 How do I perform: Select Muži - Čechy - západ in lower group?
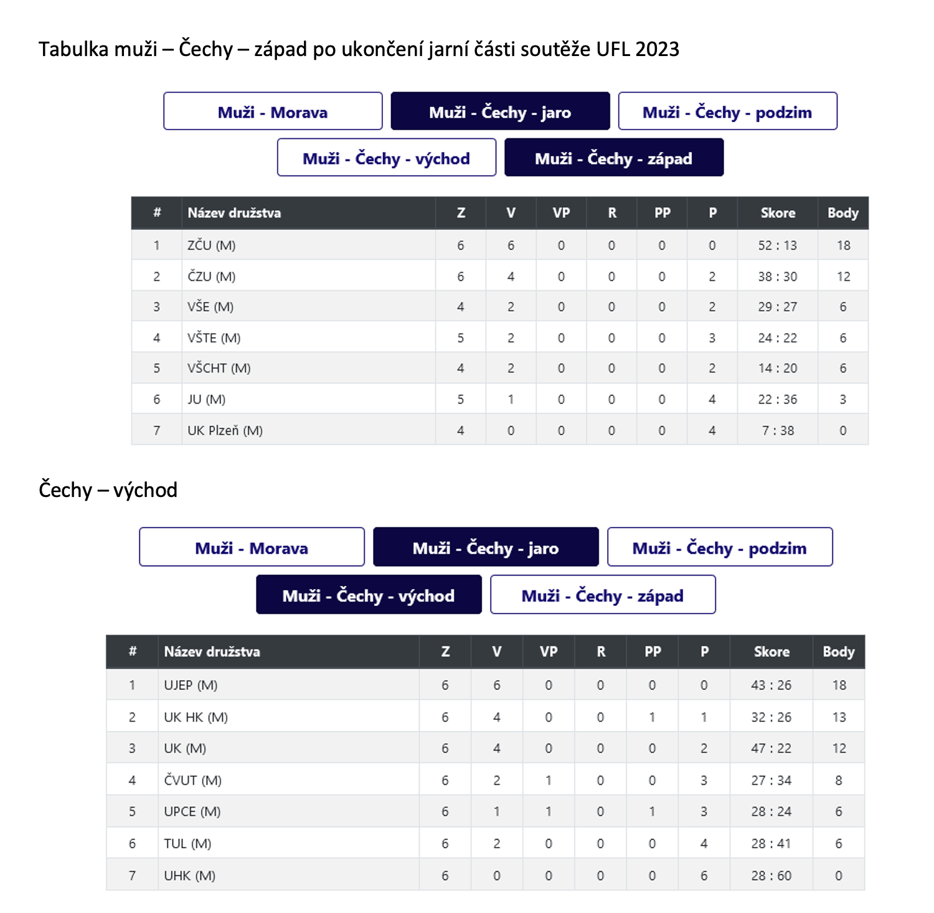[603, 595]
